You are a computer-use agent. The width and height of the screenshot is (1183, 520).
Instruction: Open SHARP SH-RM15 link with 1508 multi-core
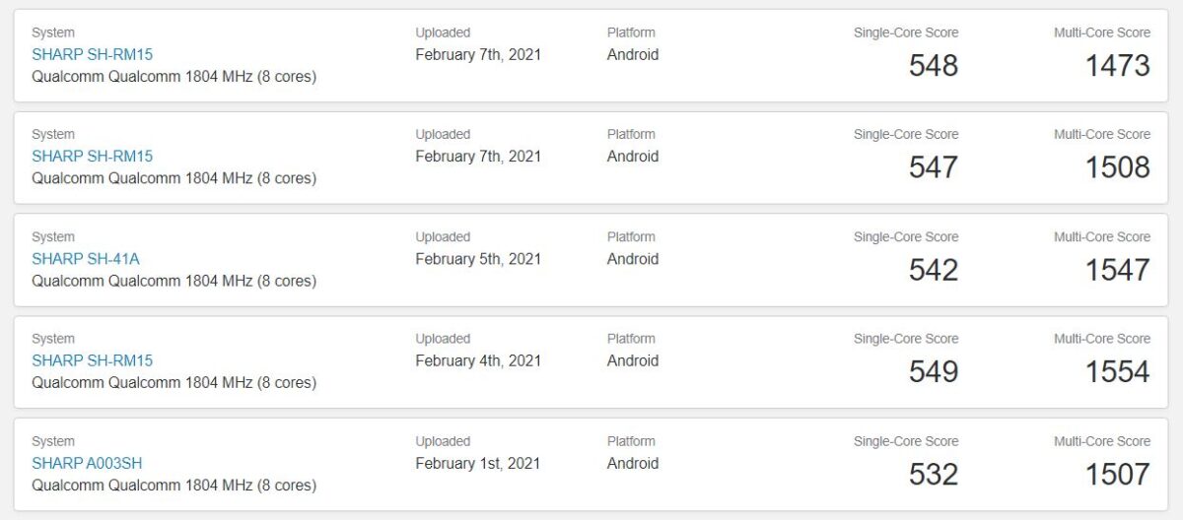pos(93,157)
